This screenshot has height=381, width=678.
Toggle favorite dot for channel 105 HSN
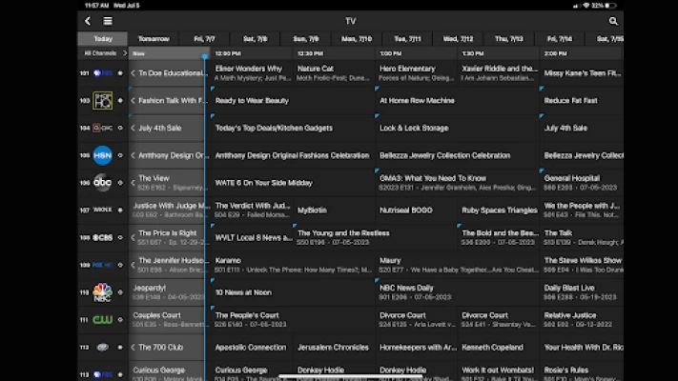coord(120,155)
